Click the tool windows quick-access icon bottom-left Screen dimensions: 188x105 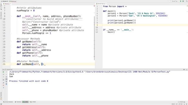(x=1, y=104)
